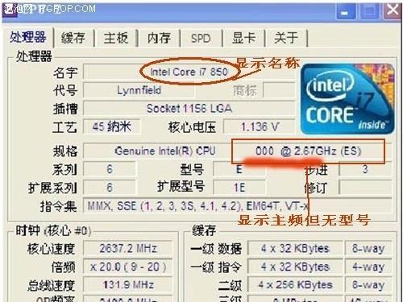Select the 处理器 tab

(27, 37)
